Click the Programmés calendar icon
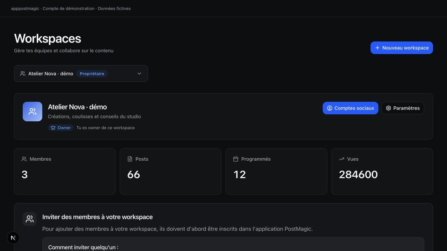Screen dimensions: 447x251 pos(236,159)
